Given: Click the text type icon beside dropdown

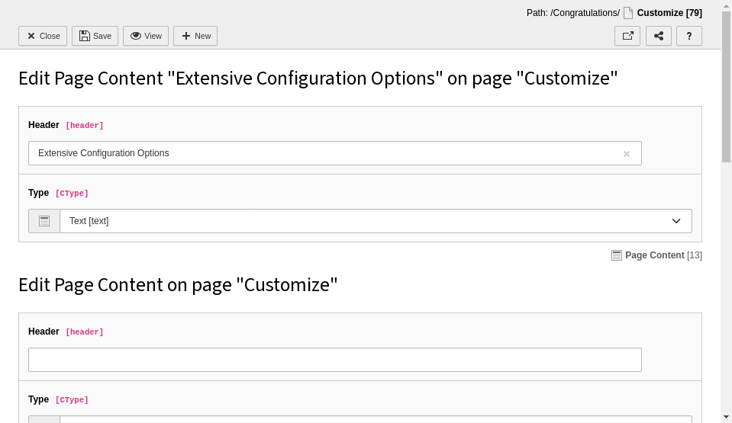Looking at the screenshot, I should click(44, 221).
